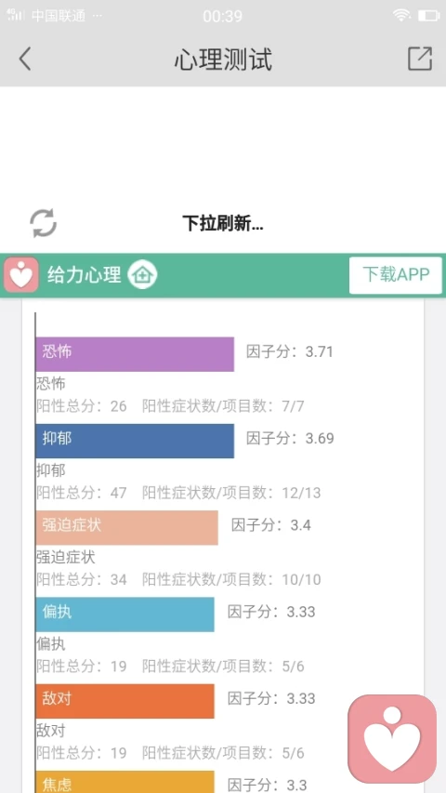
Task: Open the green home icon beside 给力心理
Action: click(142, 275)
